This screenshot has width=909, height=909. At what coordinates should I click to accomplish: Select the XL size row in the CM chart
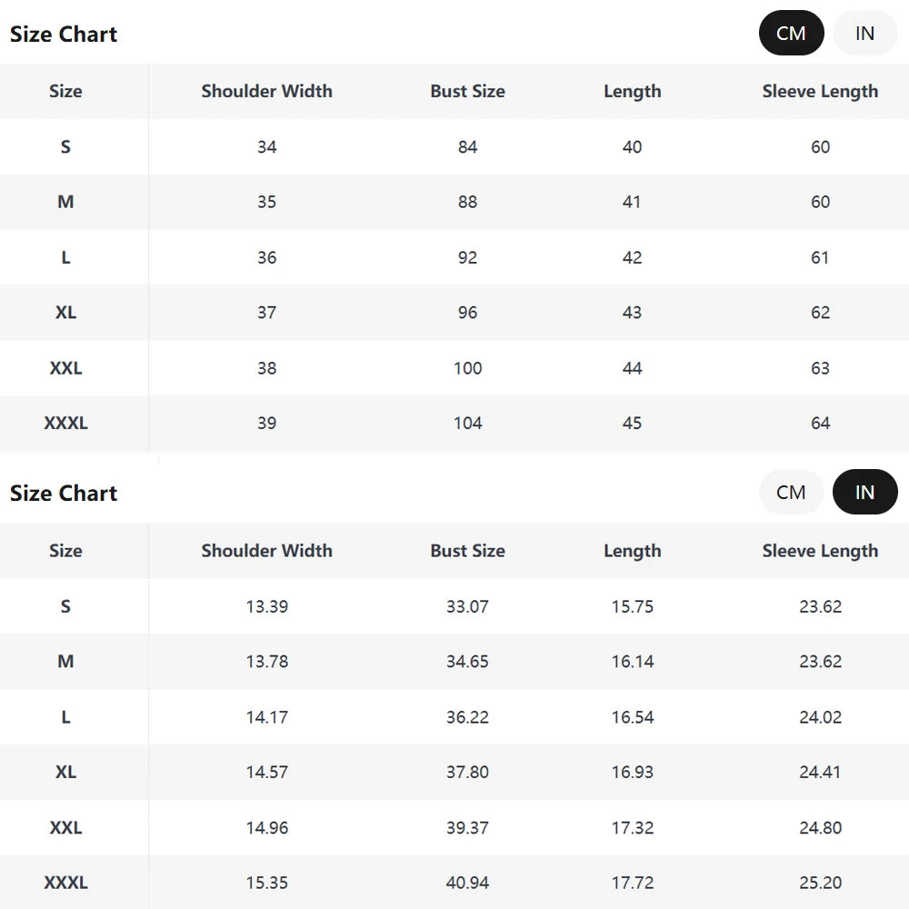coord(65,312)
